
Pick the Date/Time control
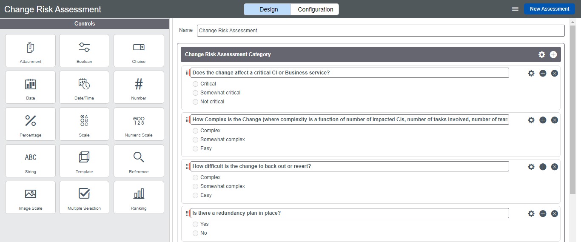pyautogui.click(x=84, y=87)
